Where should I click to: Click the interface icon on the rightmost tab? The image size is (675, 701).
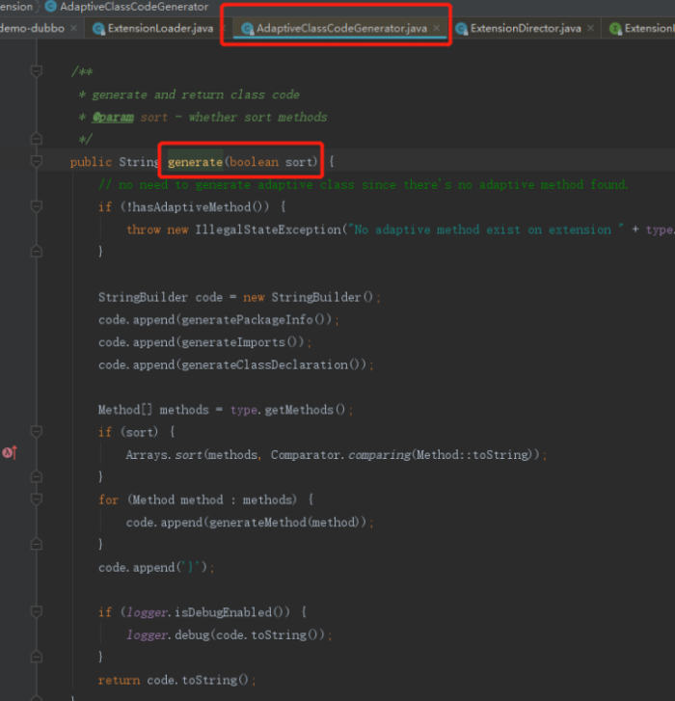pyautogui.click(x=615, y=29)
